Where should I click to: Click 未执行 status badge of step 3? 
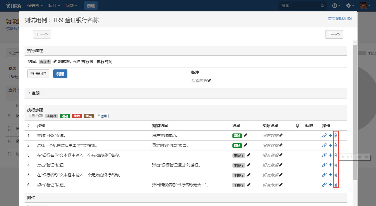pyautogui.click(x=239, y=155)
